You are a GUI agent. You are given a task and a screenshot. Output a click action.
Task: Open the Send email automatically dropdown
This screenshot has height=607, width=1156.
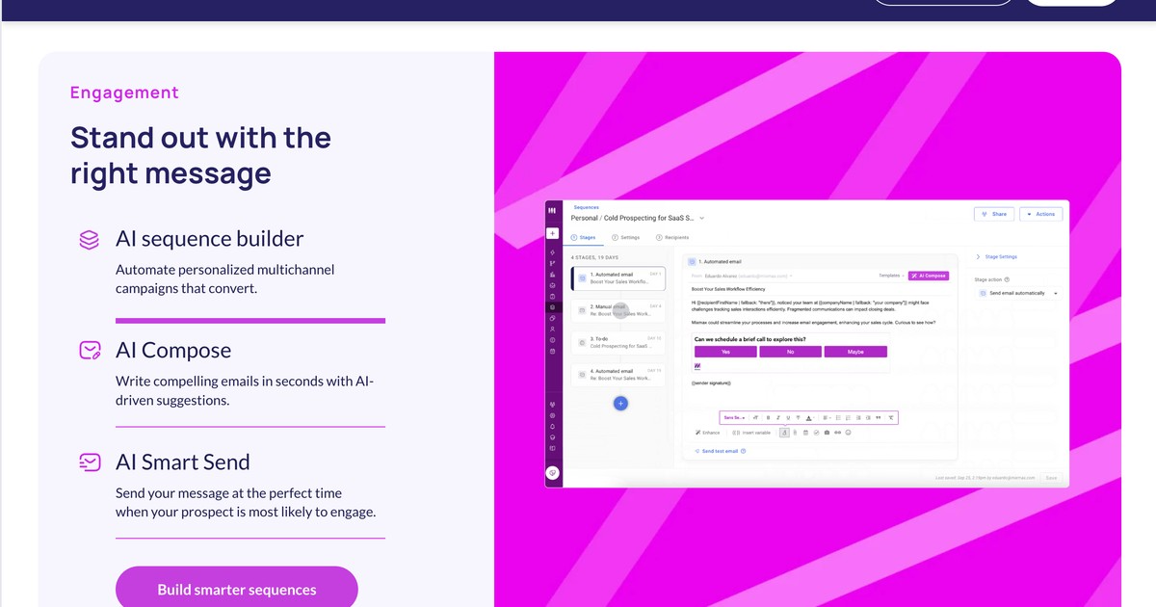click(1017, 293)
